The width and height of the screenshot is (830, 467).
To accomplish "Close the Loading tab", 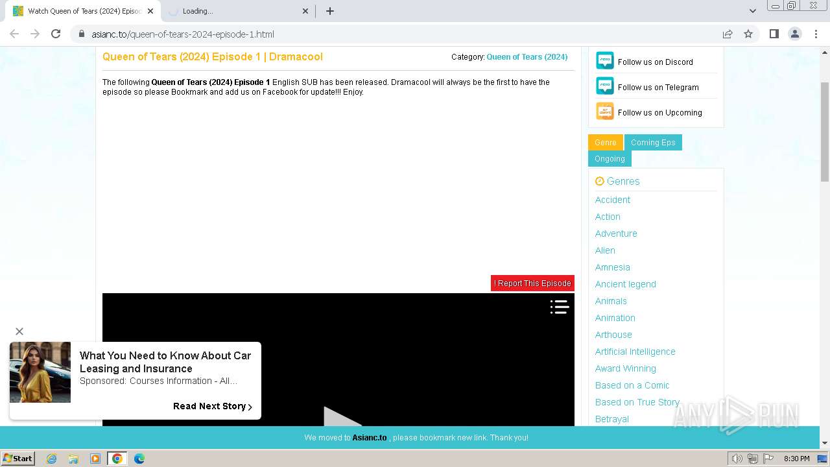I will [306, 11].
